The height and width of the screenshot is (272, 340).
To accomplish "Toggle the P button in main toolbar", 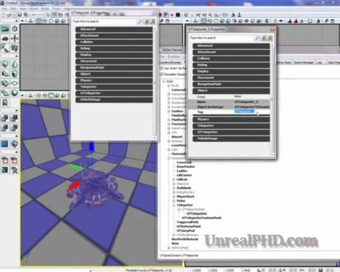I will 166,15.
